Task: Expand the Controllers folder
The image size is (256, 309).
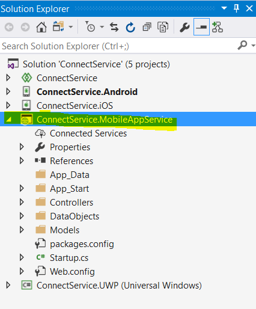Action: 22,202
